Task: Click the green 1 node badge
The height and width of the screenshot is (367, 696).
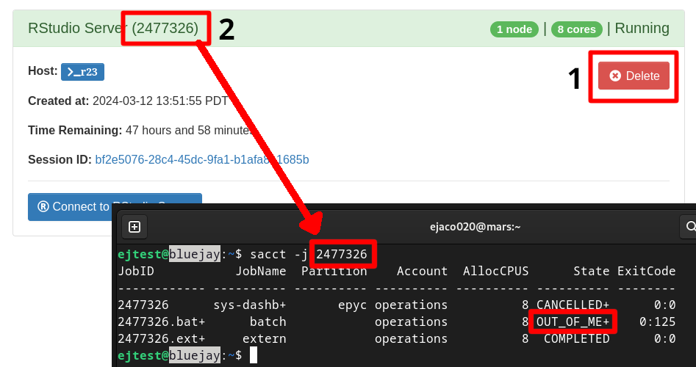Action: pos(514,29)
